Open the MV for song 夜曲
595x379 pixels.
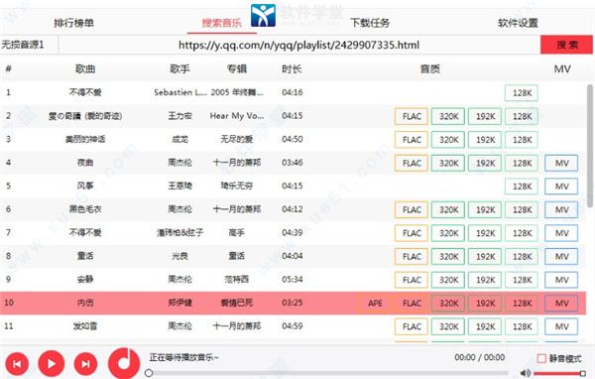pos(561,164)
